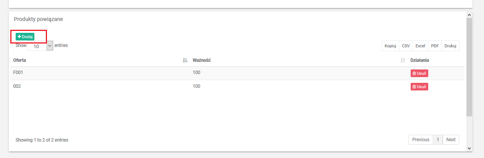Click the scrollbar down arrow
The height and width of the screenshot is (158, 484).
[x=469, y=148]
